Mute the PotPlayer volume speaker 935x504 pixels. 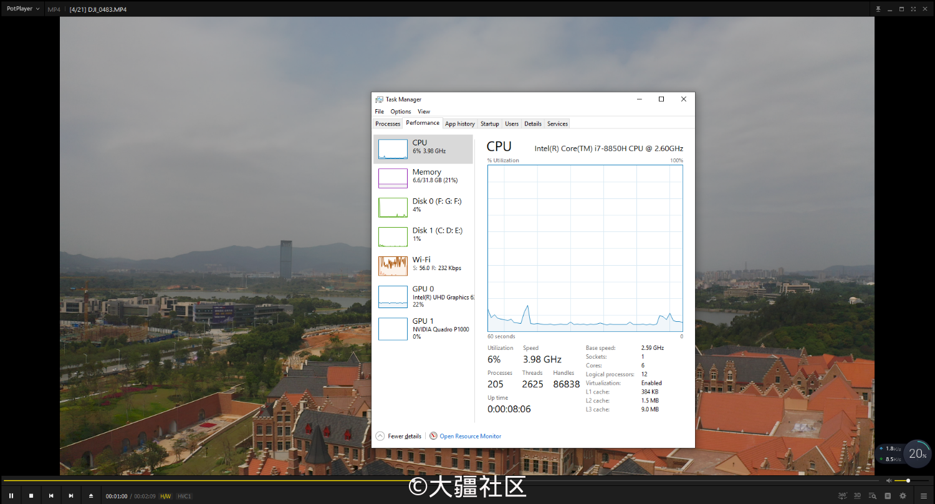[889, 481]
